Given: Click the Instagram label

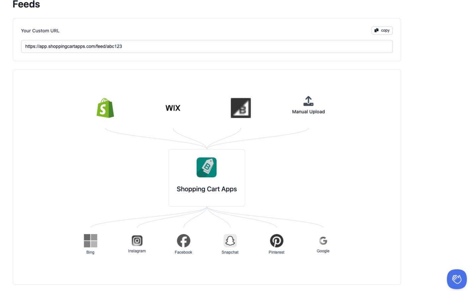Looking at the screenshot, I should point(137,251).
